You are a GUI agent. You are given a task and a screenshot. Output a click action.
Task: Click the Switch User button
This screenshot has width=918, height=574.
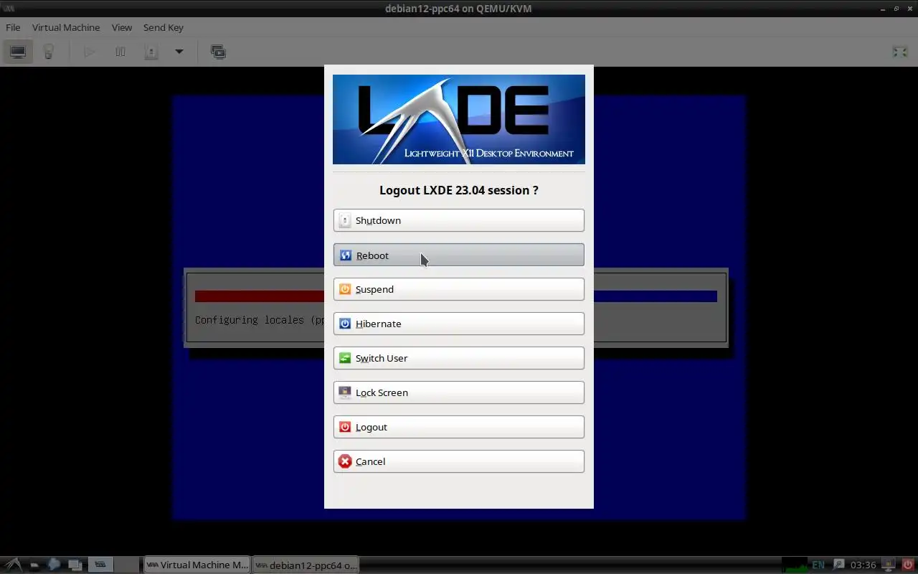pyautogui.click(x=459, y=358)
